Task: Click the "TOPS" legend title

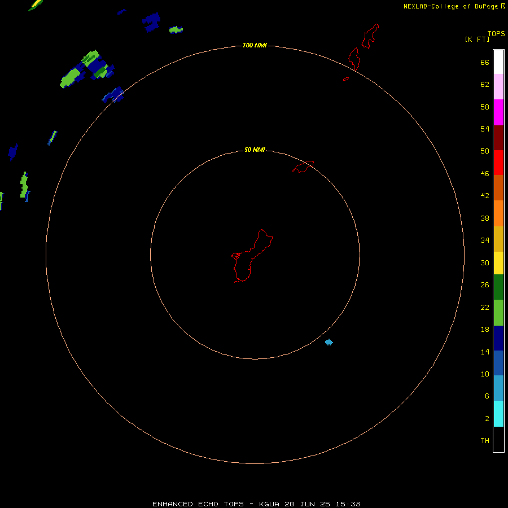Action: pyautogui.click(x=496, y=33)
